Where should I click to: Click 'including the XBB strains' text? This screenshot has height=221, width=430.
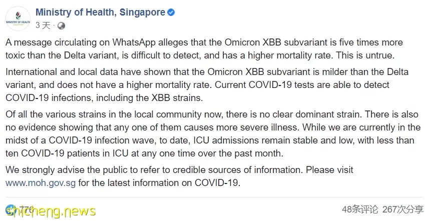point(149,98)
